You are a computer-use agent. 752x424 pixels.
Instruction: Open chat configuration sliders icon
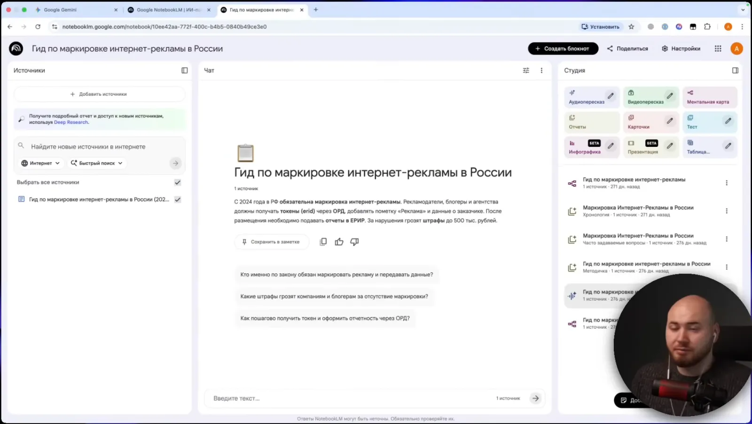tap(526, 70)
